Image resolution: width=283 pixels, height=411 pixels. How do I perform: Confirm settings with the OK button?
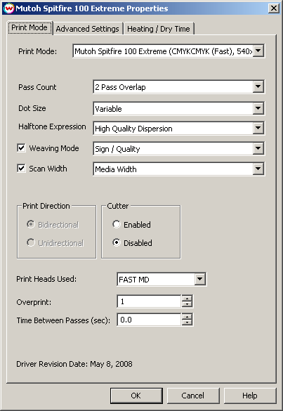[x=136, y=396]
